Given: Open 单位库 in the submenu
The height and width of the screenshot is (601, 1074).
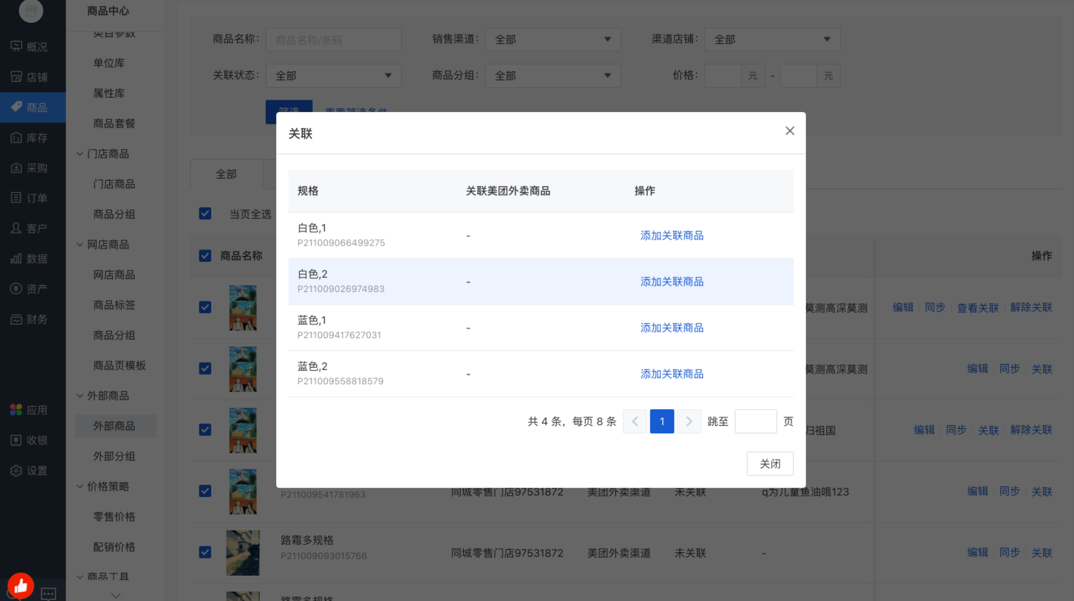Looking at the screenshot, I should click(109, 63).
